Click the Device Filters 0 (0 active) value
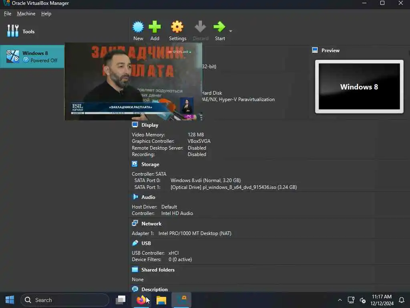Image resolution: width=410 pixels, height=308 pixels. pos(180,259)
